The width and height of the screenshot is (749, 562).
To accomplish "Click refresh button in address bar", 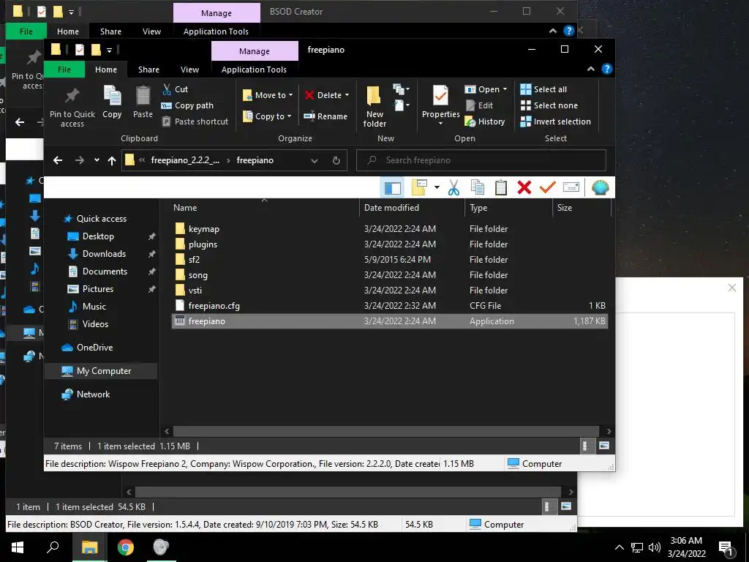I will [x=336, y=160].
